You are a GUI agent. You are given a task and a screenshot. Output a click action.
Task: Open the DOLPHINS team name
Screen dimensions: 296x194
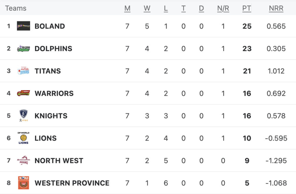(x=53, y=48)
